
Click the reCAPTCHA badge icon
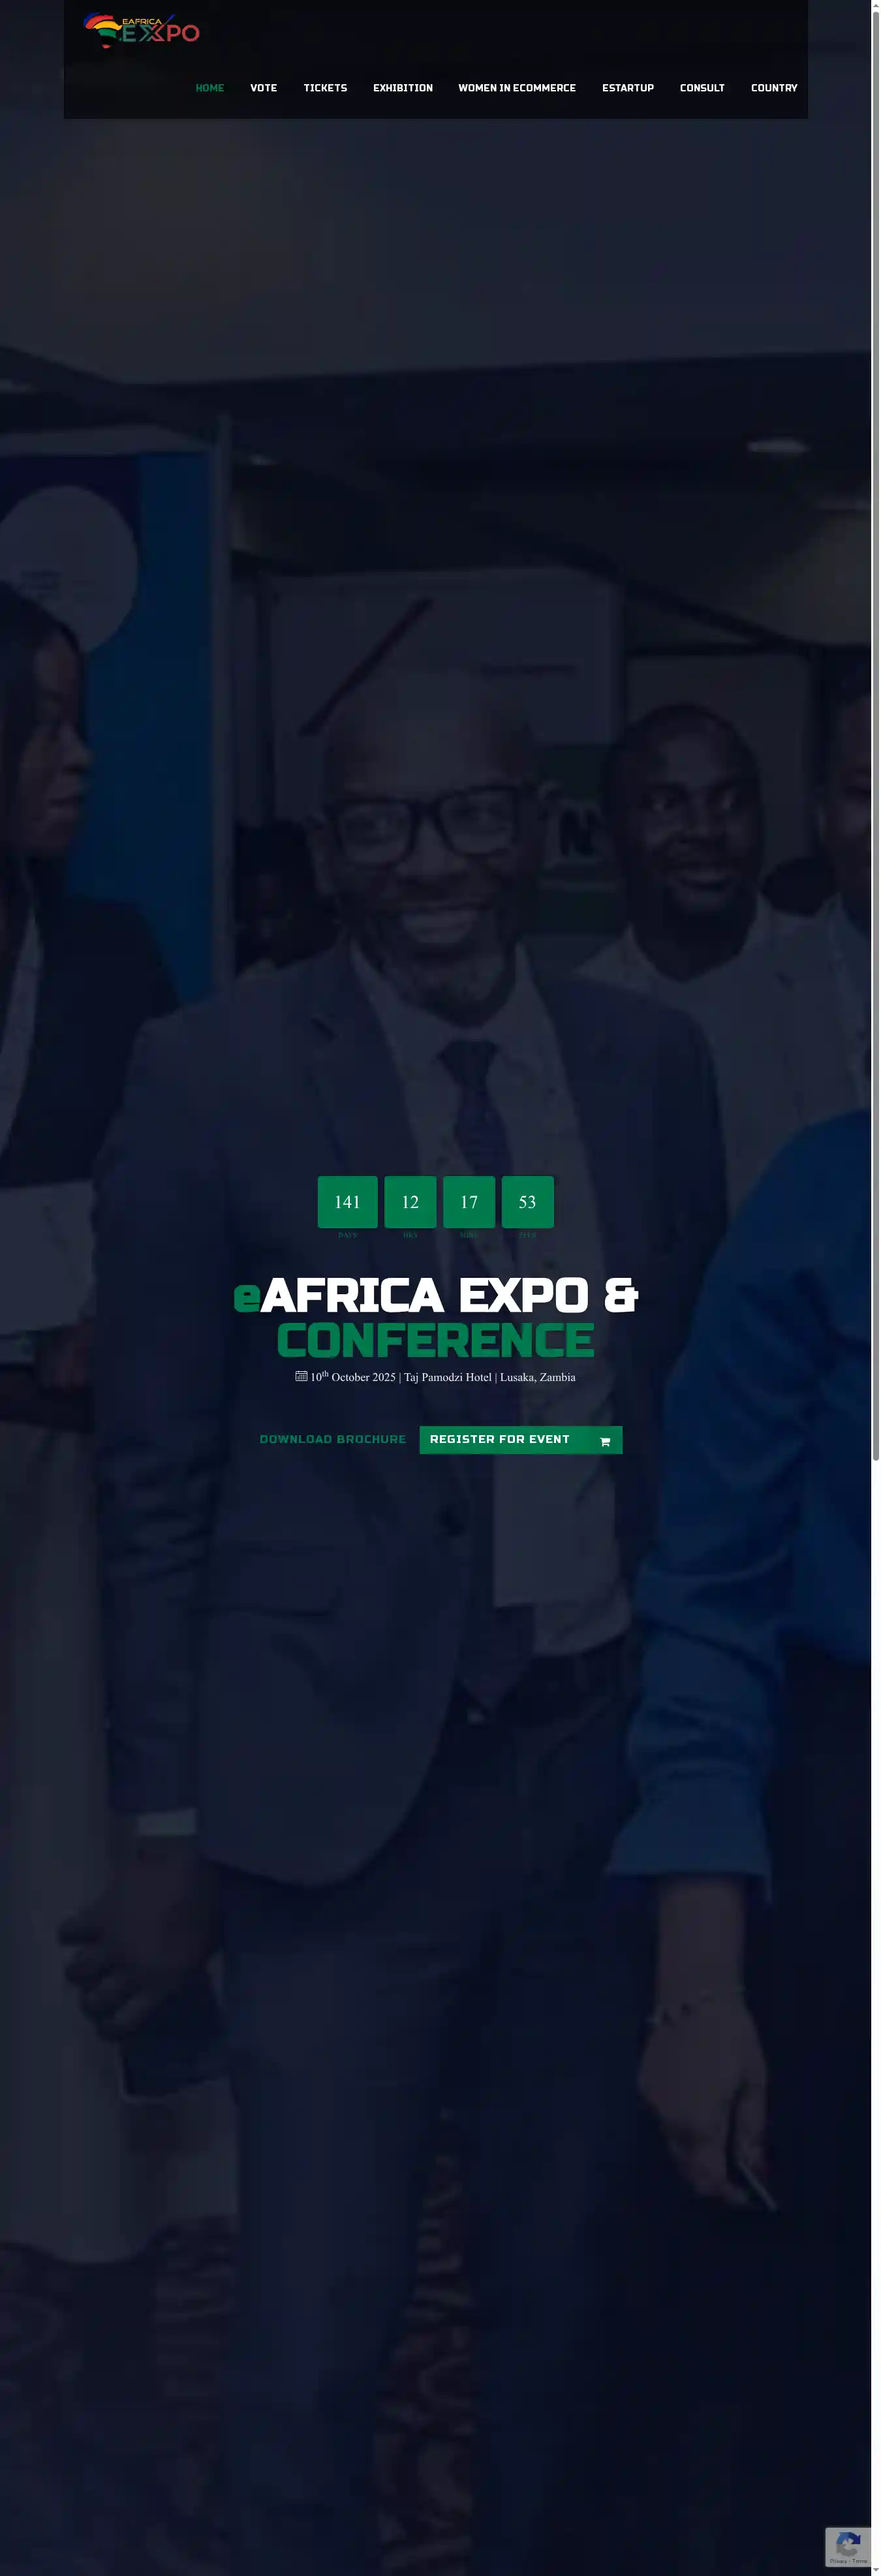[848, 2544]
